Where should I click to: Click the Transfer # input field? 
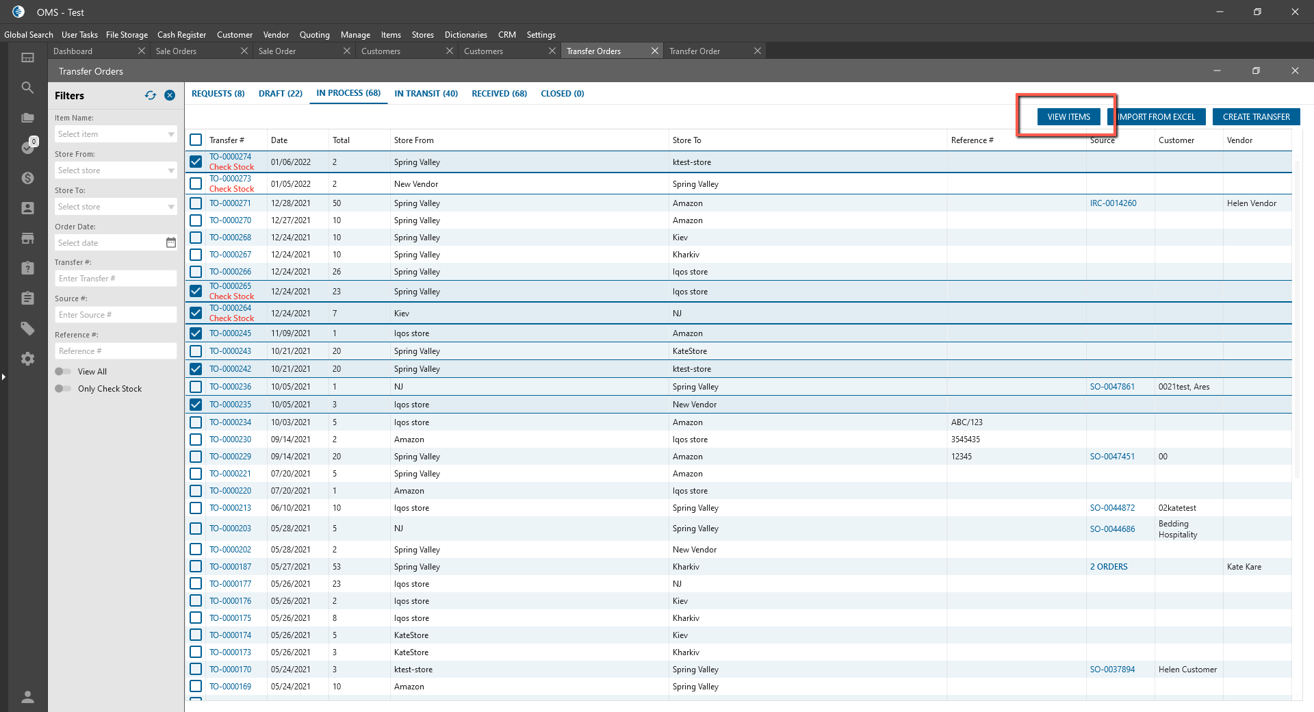(x=115, y=279)
